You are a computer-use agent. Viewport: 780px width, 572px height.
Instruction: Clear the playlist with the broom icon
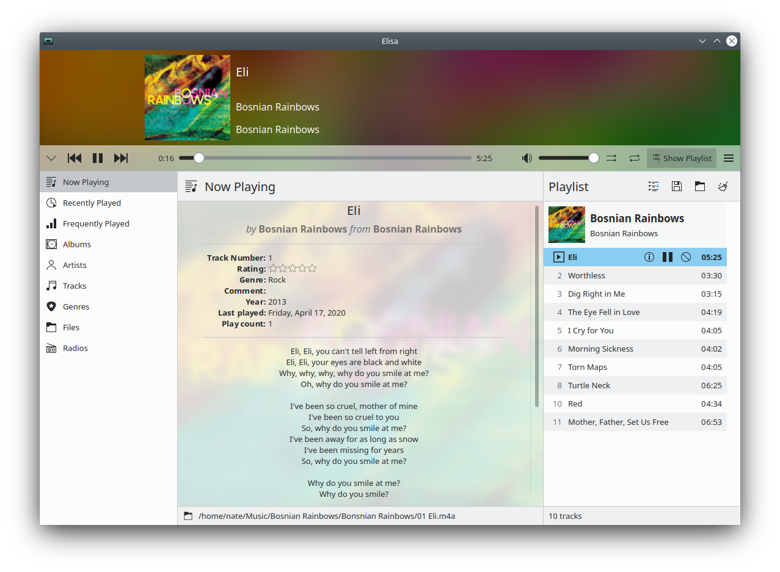click(x=723, y=186)
